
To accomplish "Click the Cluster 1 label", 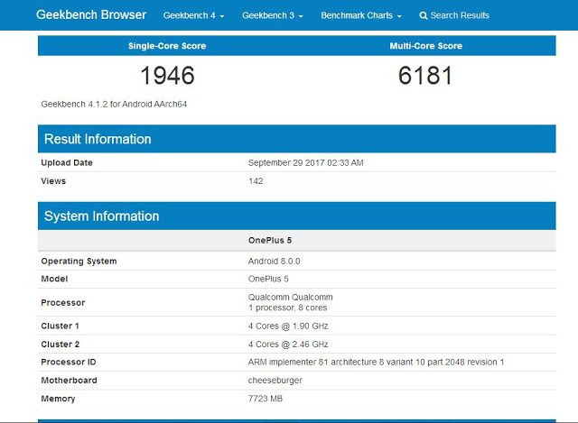I will pyautogui.click(x=61, y=326).
